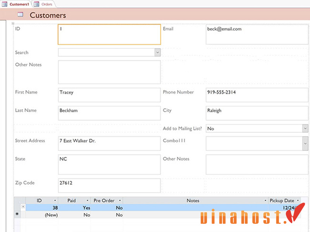This screenshot has height=232, width=310.
Task: Click the form icon next to Customers title
Action: click(21, 14)
